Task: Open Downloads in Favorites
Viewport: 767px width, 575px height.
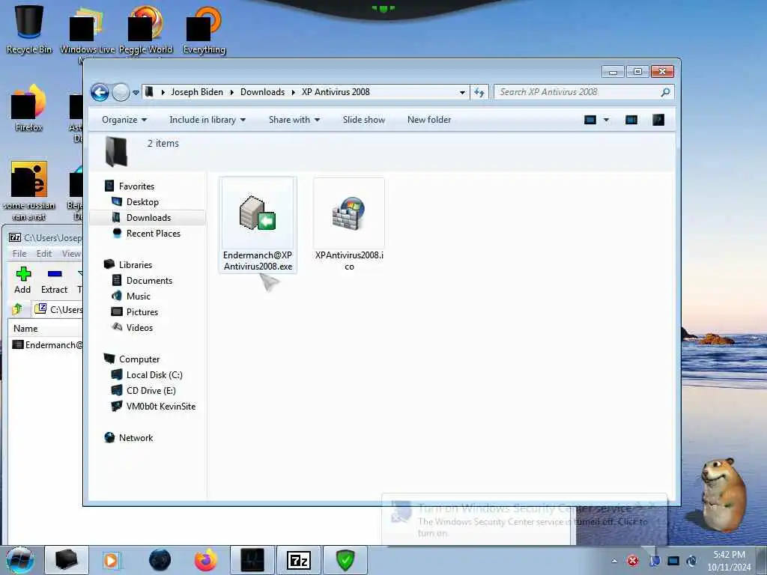Action: (148, 218)
